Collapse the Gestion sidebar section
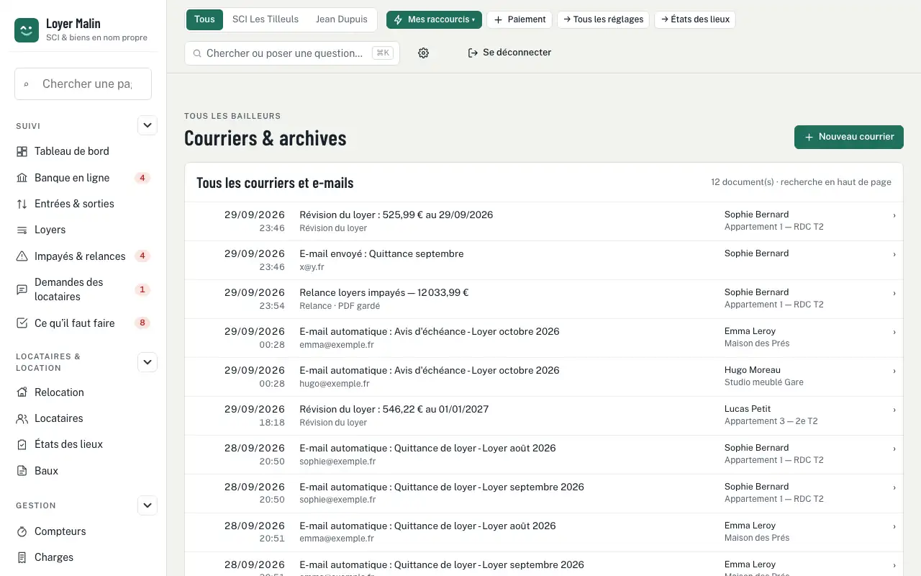This screenshot has width=921, height=576. click(x=148, y=505)
